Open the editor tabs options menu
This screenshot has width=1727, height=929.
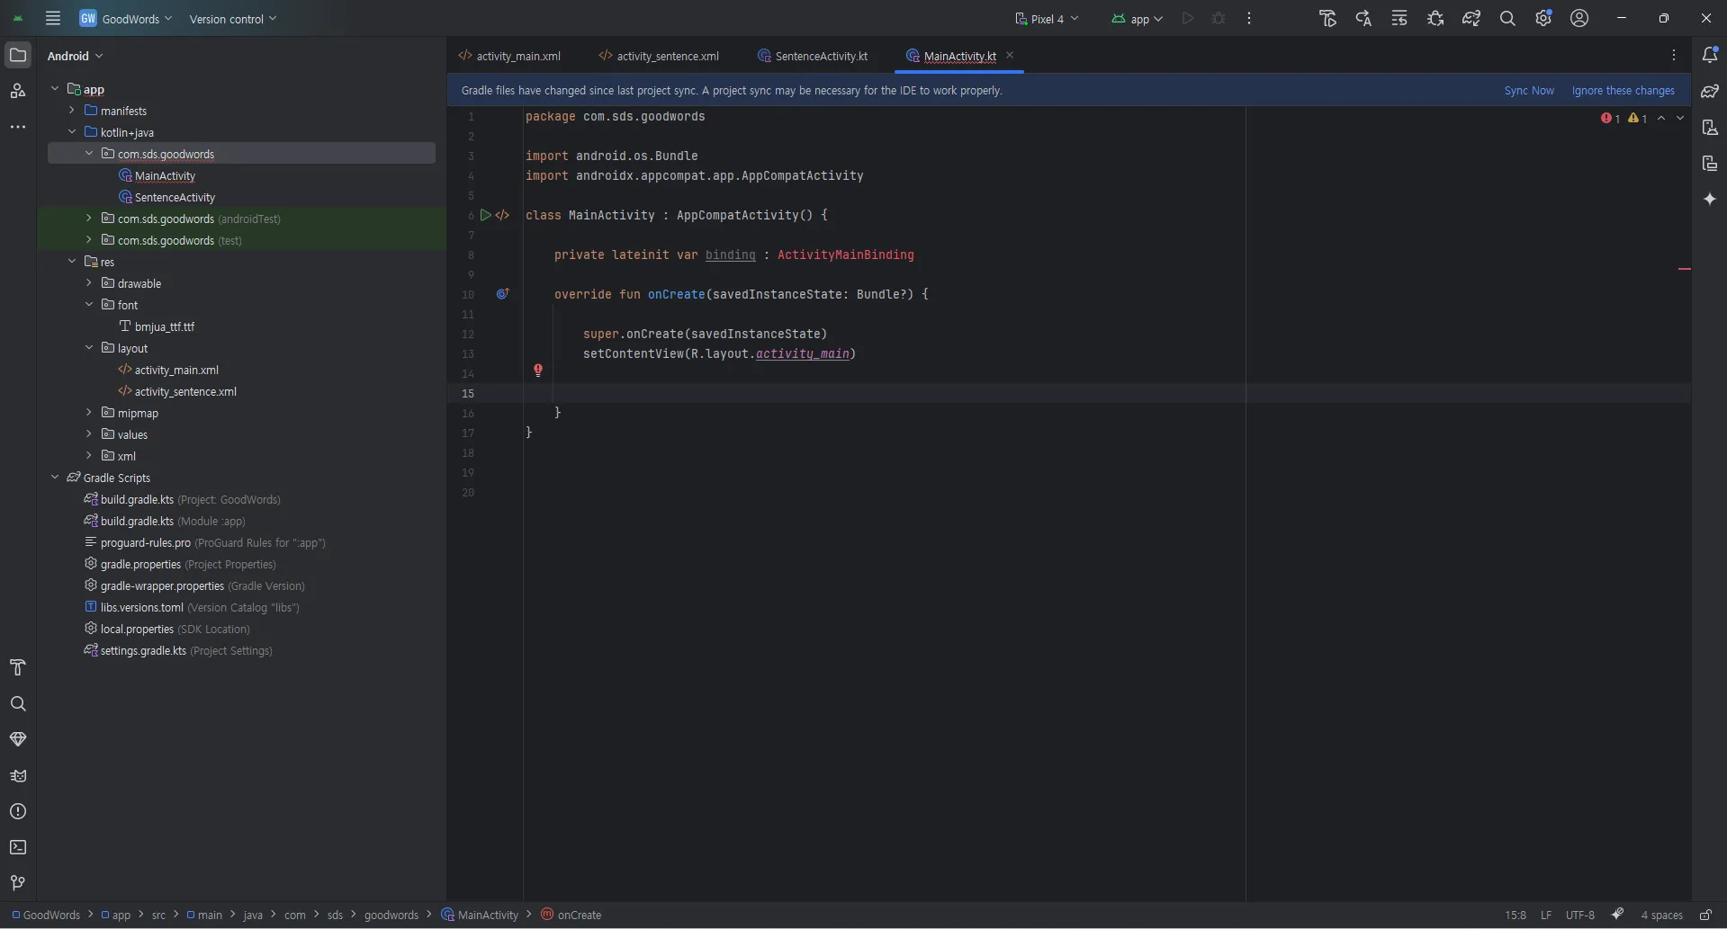1674,55
